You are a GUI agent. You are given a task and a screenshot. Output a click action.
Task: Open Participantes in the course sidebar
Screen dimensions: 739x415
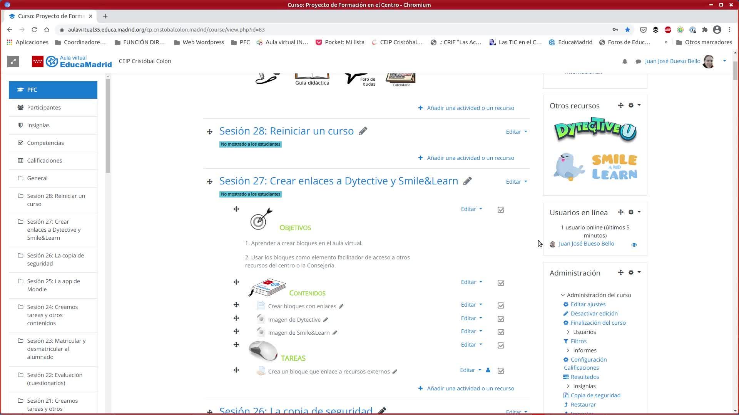(x=44, y=108)
